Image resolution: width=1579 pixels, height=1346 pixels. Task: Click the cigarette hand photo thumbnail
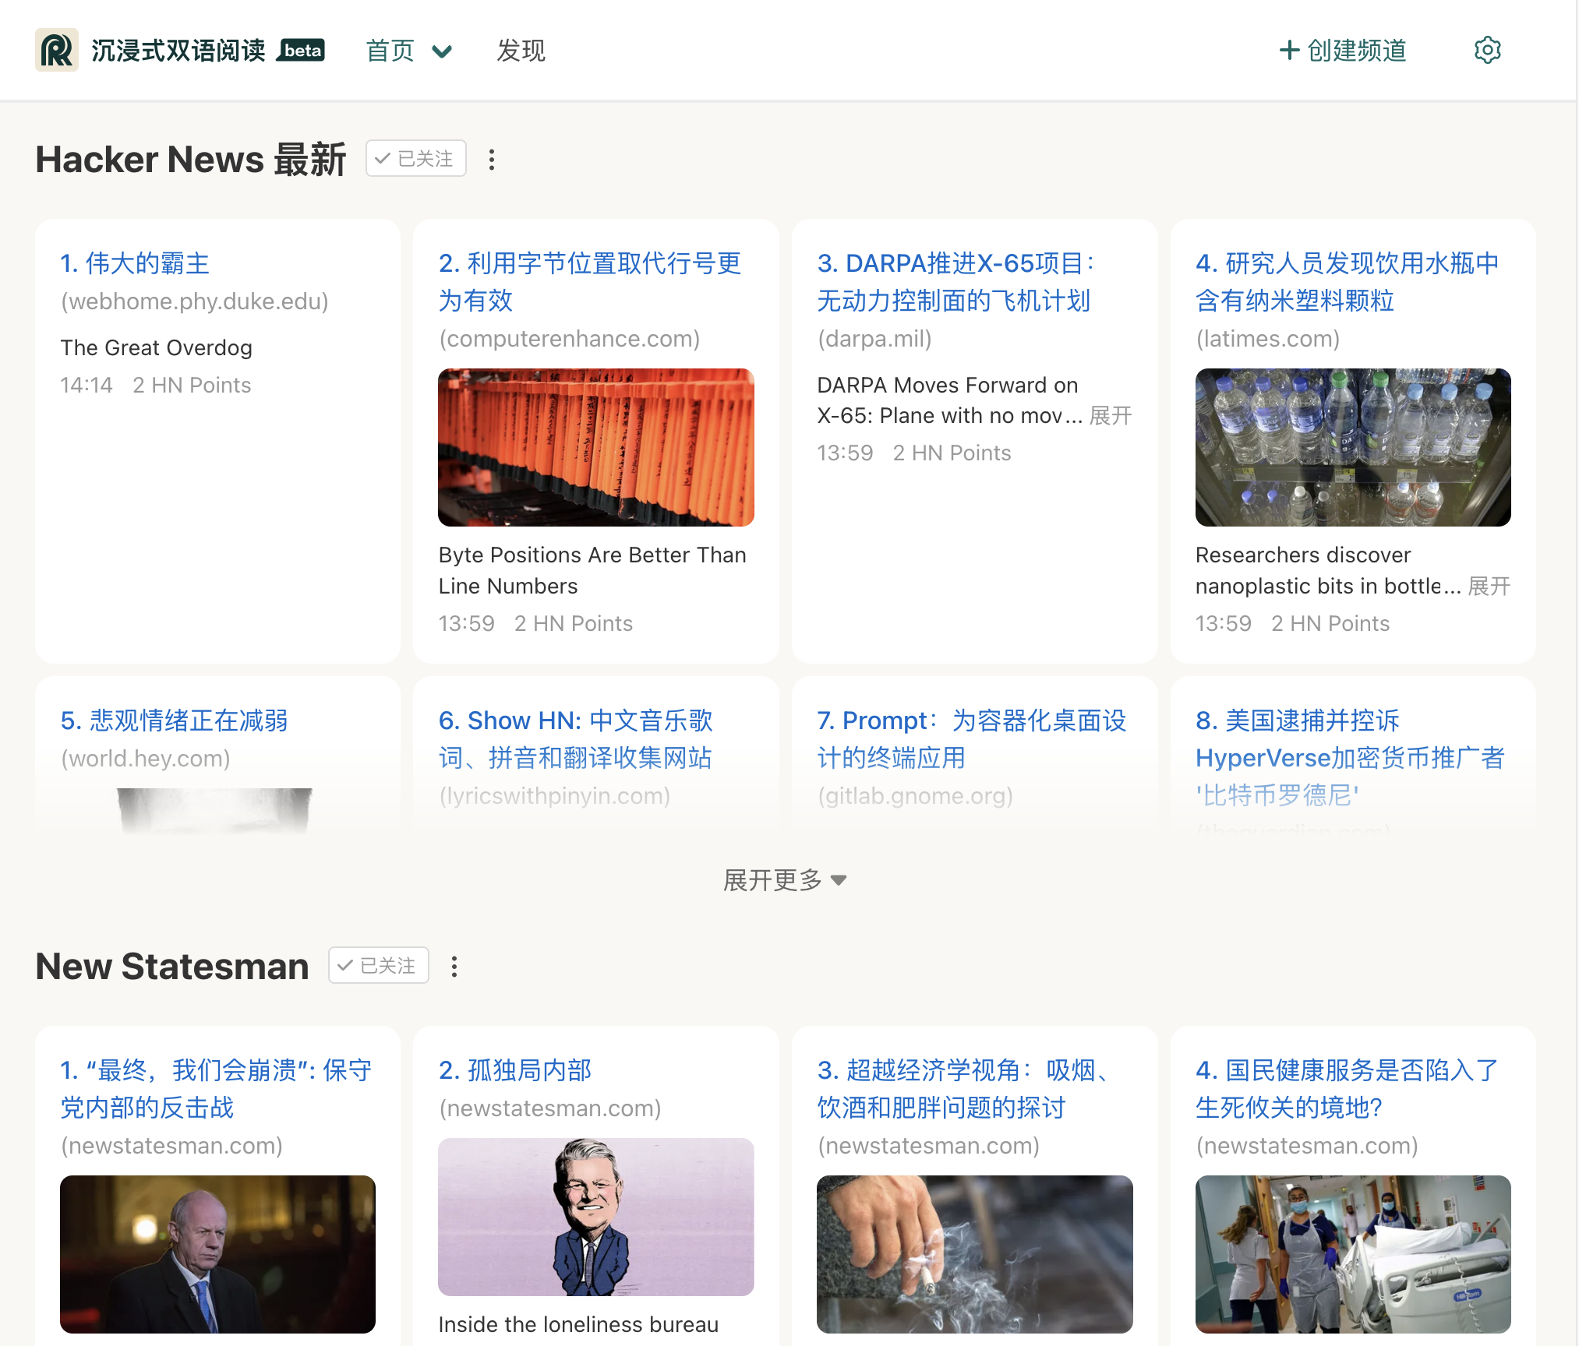tap(975, 1254)
